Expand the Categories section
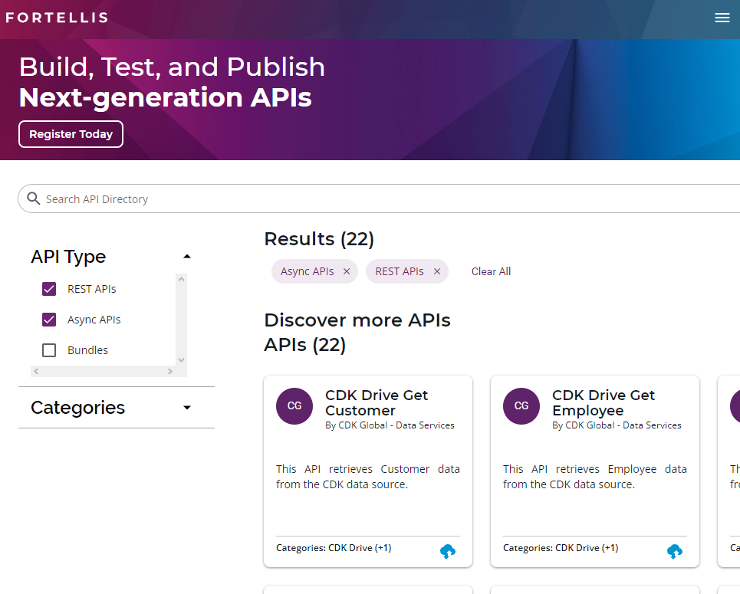The image size is (740, 594). (187, 408)
